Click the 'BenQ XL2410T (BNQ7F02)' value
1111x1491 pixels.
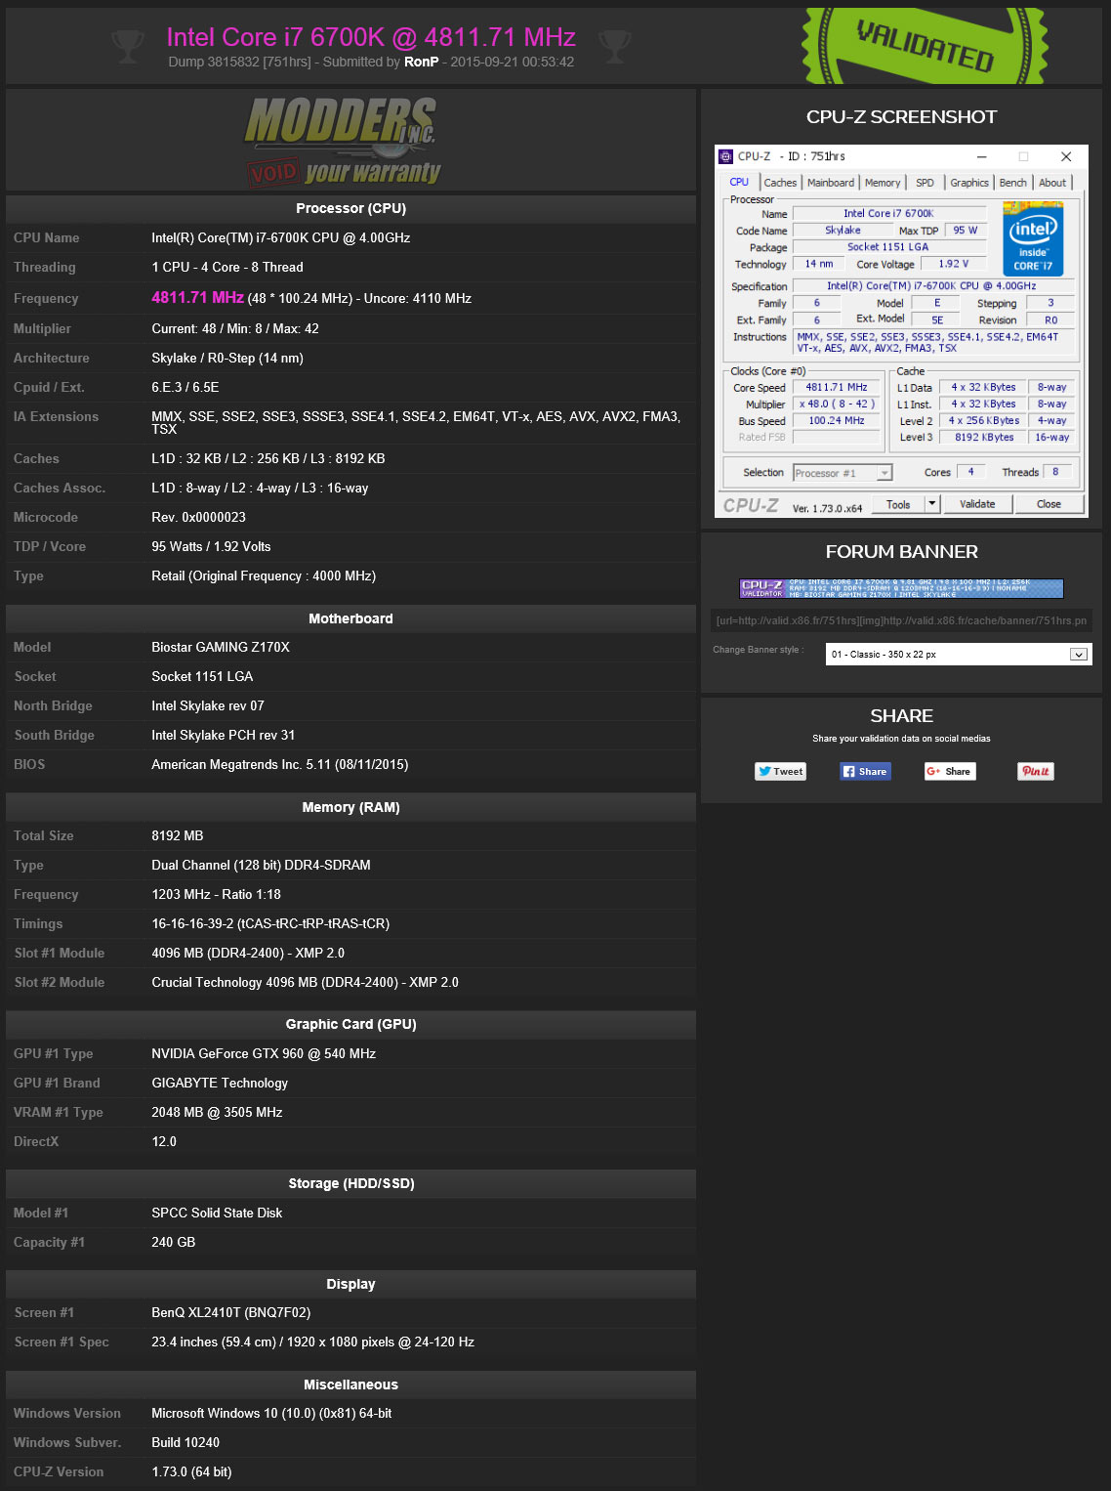(231, 1312)
